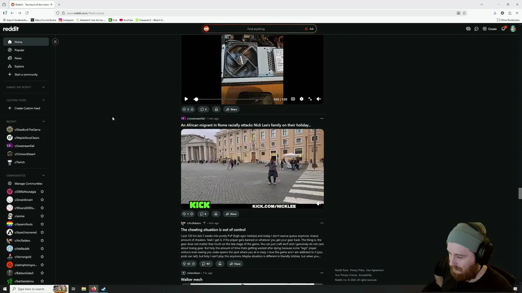The width and height of the screenshot is (522, 293).
Task: Open the 107 comments on the cheating post
Action: point(206,264)
